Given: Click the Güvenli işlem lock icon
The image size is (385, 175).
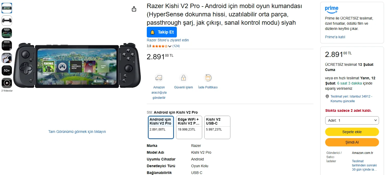Looking at the screenshot, I should point(183,78).
